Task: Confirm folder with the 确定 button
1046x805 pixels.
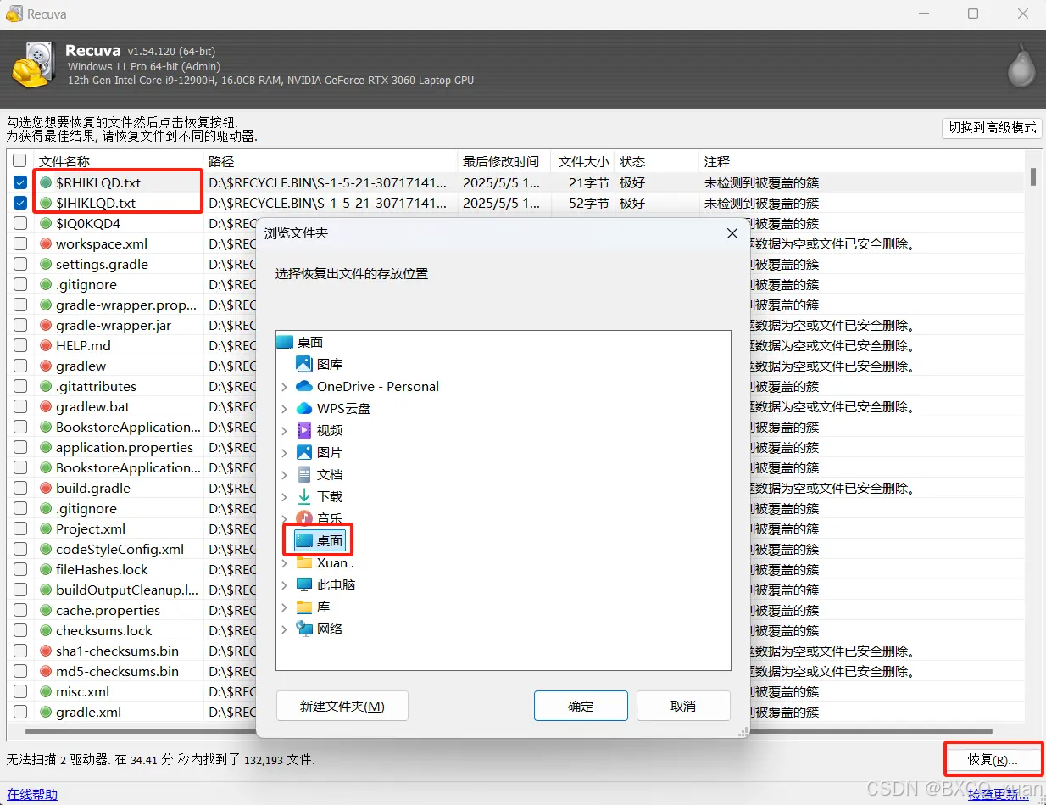Action: [x=581, y=706]
